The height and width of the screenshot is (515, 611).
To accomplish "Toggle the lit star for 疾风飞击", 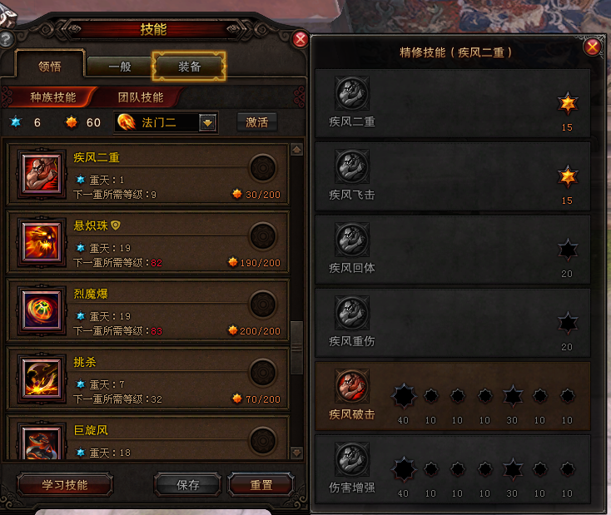I will 568,176.
